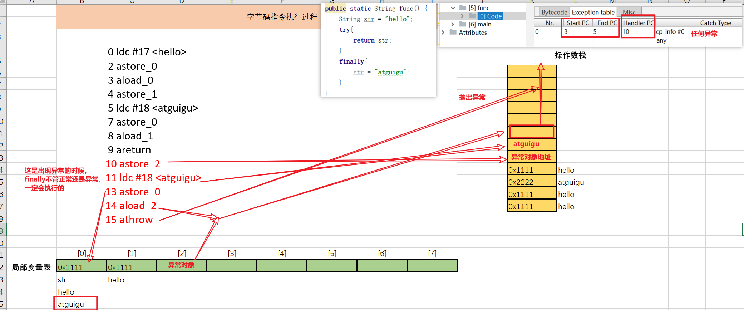Select Handler PC value 10
This screenshot has height=310, width=744.
tap(626, 31)
